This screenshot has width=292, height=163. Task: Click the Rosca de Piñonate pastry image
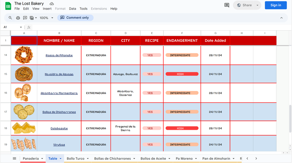[x=24, y=55]
